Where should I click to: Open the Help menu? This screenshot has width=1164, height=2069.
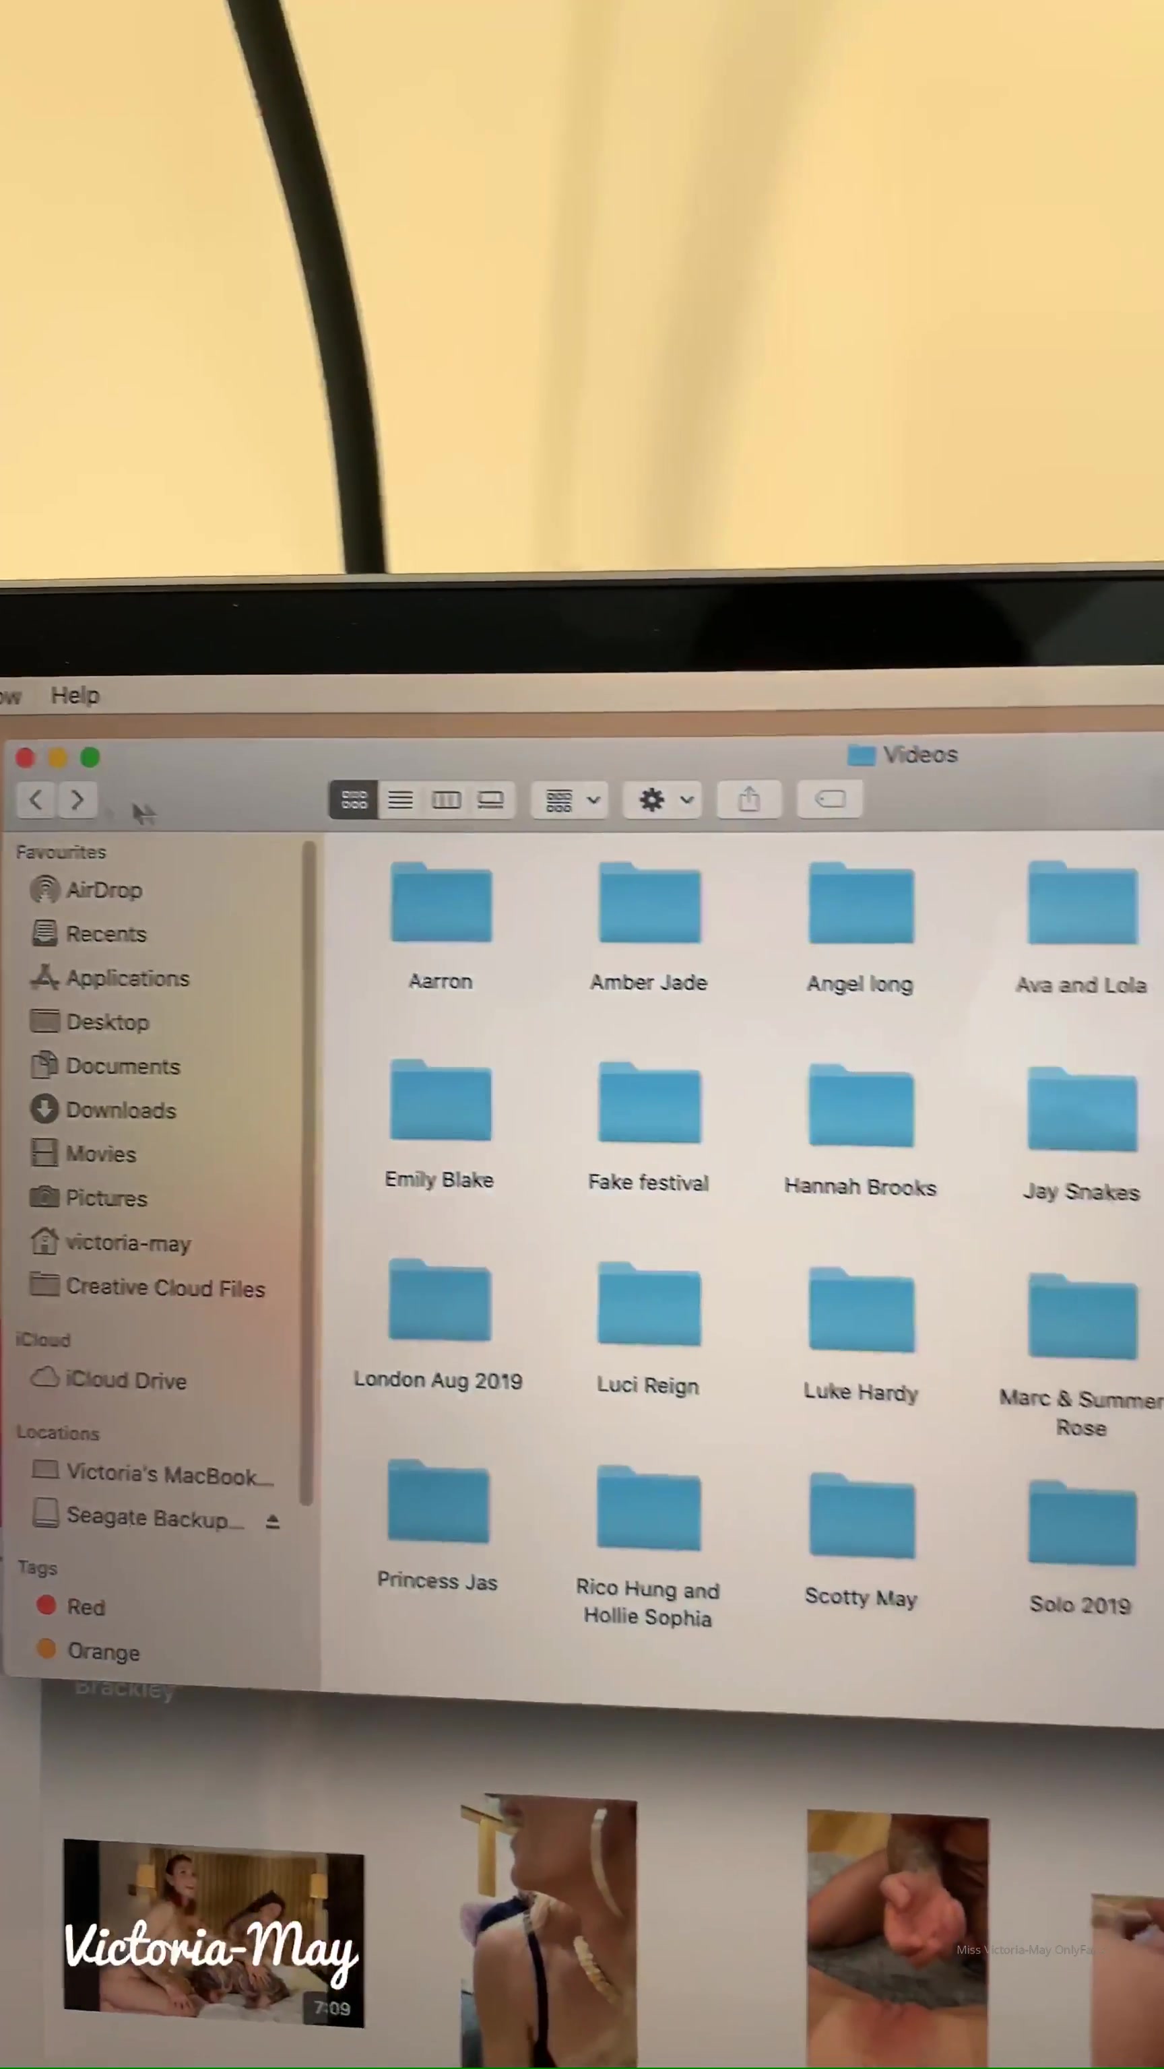[x=75, y=695]
